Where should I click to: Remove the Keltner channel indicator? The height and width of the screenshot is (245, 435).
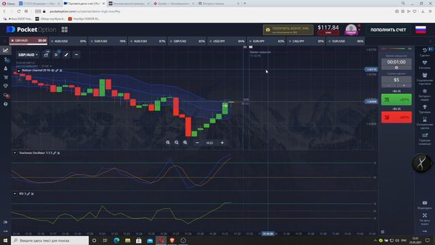60,71
